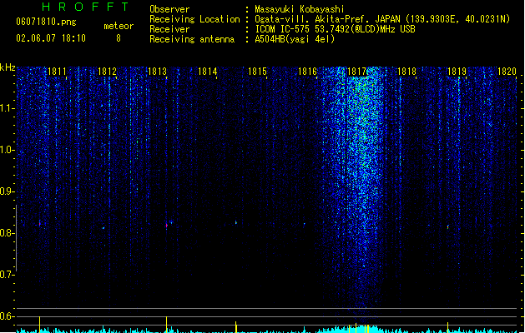Click the 0.8 kHz axis label

tap(7, 233)
